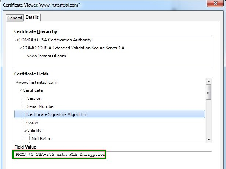Screen dimensions: 226x169
Task: Select COMODO RSA Extended Validation Secure Server CA
Action: (73, 48)
